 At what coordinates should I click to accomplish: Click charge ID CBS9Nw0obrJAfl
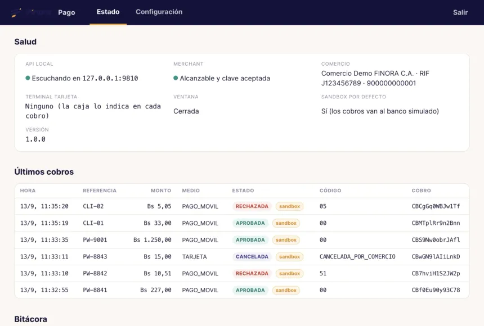[x=436, y=240]
